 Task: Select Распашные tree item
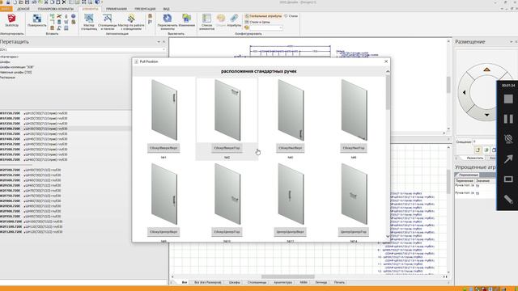[x=7, y=78]
